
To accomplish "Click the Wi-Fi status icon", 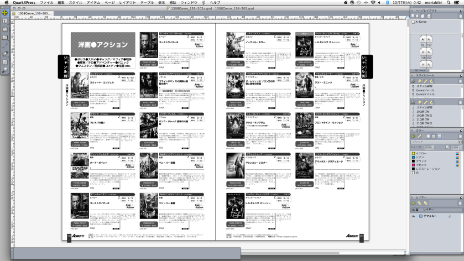I will pyautogui.click(x=373, y=2).
